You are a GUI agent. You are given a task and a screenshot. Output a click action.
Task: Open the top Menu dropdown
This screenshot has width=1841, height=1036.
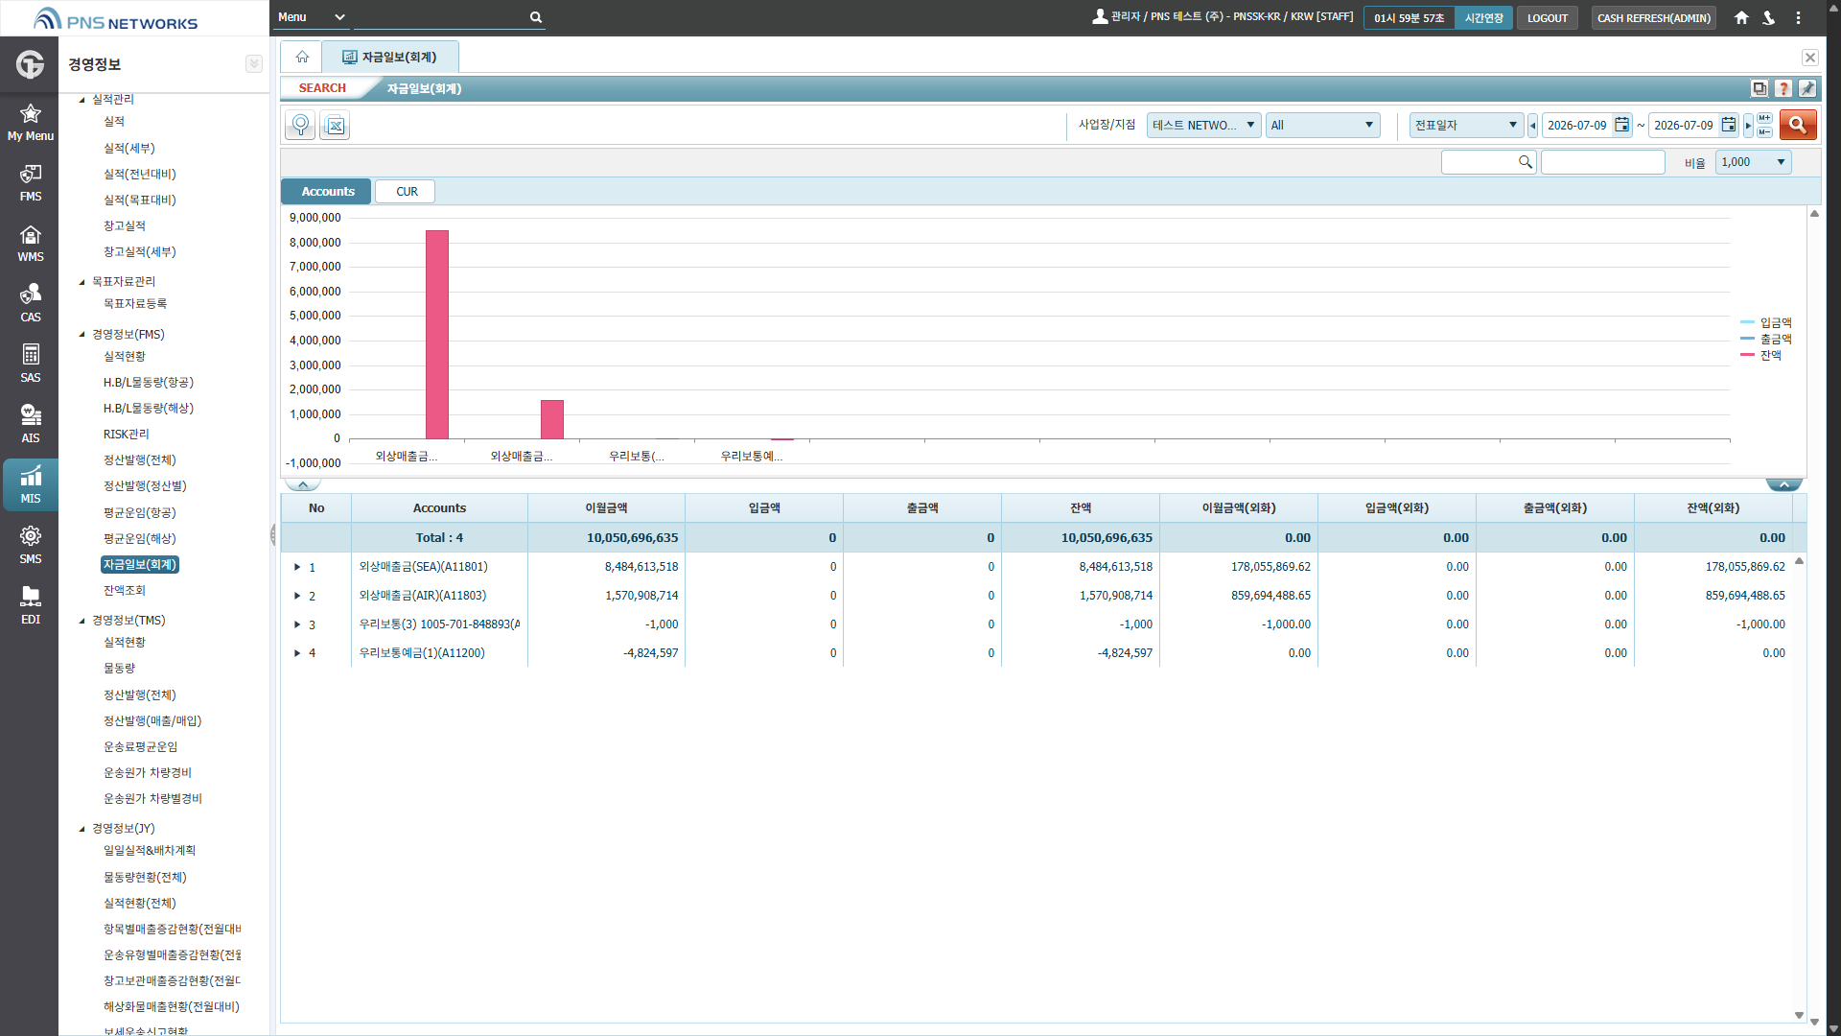[311, 17]
